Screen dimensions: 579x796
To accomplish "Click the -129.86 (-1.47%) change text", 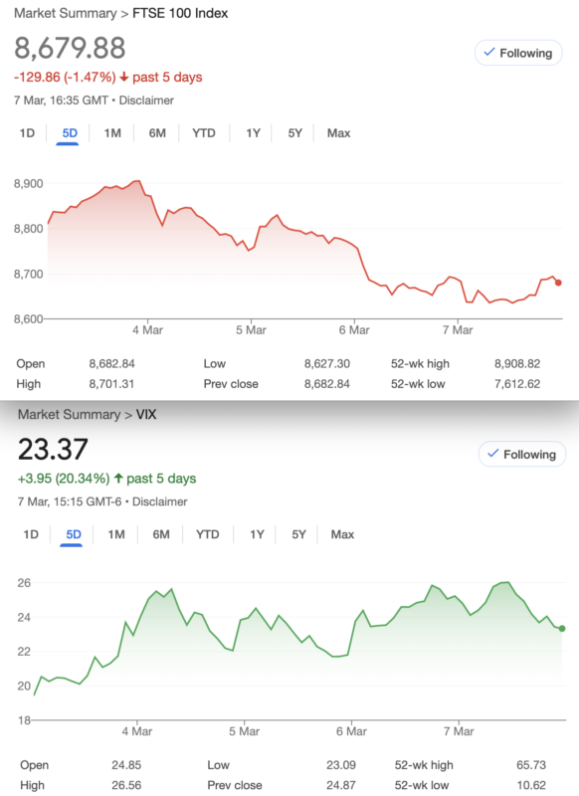I will [x=65, y=78].
